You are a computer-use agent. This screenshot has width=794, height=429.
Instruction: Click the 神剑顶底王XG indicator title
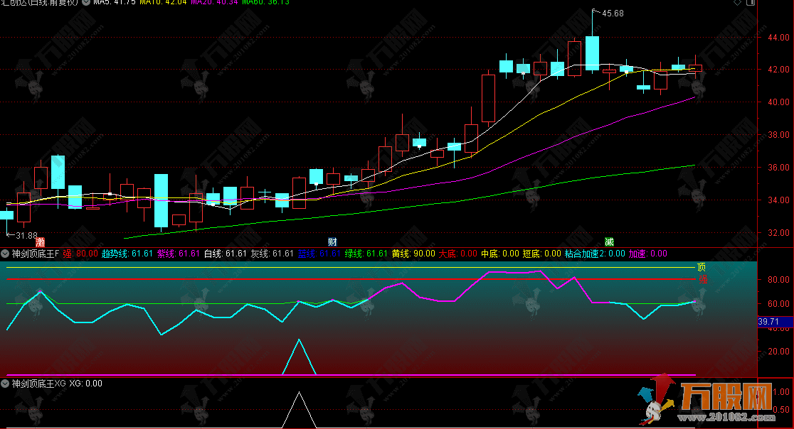pos(38,384)
